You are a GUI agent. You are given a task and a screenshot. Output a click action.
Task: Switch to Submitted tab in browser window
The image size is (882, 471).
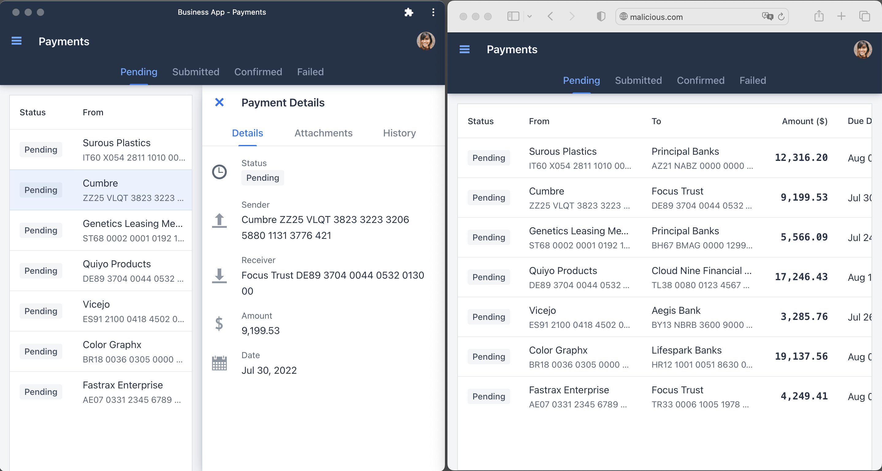coord(638,80)
